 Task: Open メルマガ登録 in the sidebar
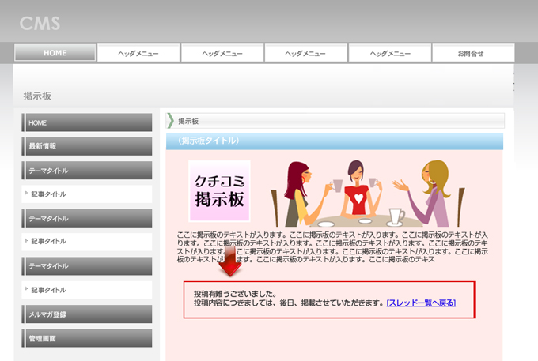click(x=86, y=314)
